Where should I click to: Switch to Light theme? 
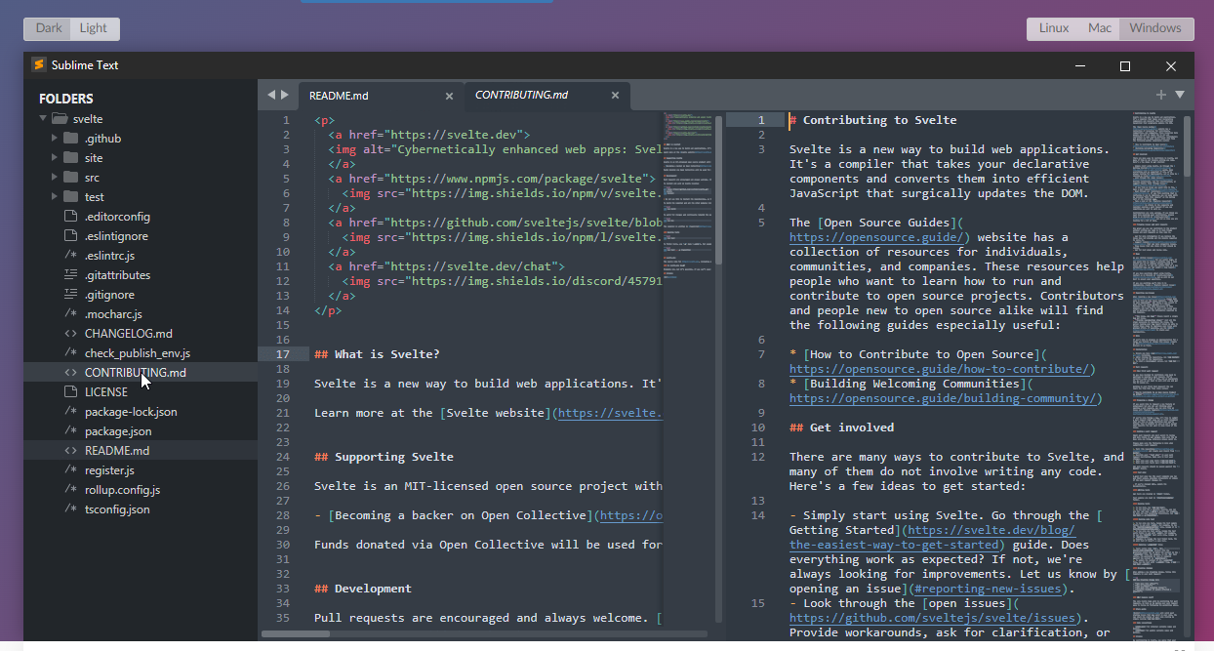click(94, 28)
